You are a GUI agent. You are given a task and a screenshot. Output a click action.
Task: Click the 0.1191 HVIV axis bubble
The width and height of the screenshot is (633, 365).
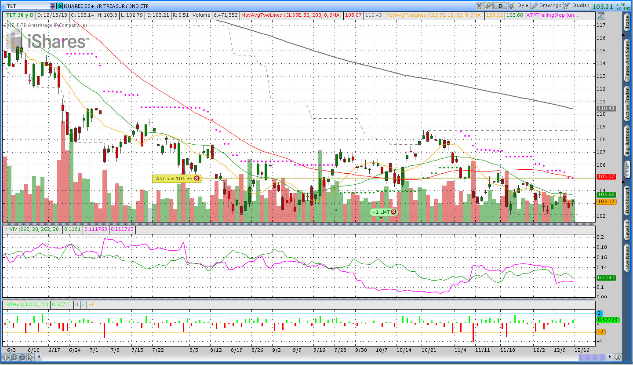[607, 278]
